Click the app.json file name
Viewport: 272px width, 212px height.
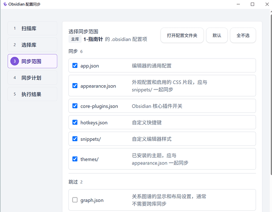[x=90, y=66]
